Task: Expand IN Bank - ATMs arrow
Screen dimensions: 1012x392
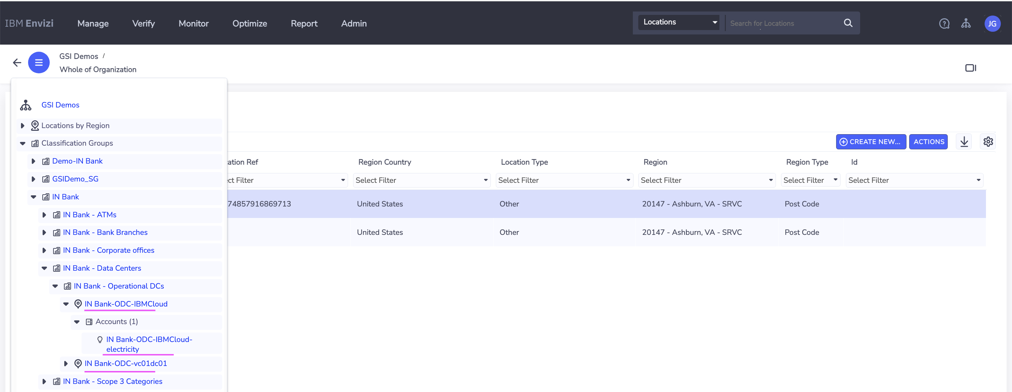Action: coord(44,215)
